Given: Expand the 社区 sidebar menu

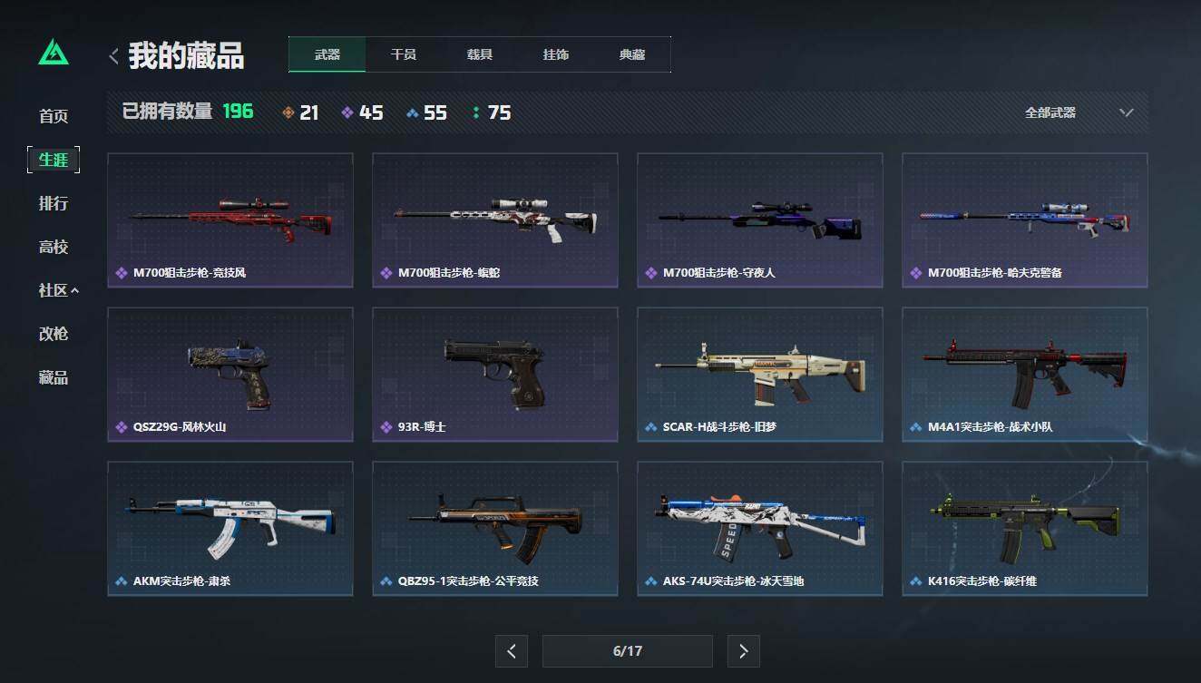Looking at the screenshot, I should pyautogui.click(x=59, y=290).
